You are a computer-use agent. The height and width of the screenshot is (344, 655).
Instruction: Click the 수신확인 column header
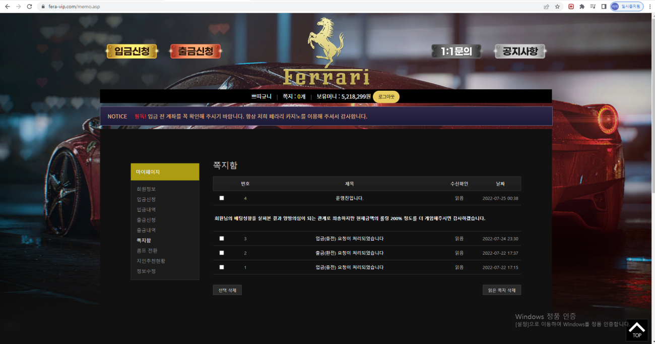[x=459, y=184]
